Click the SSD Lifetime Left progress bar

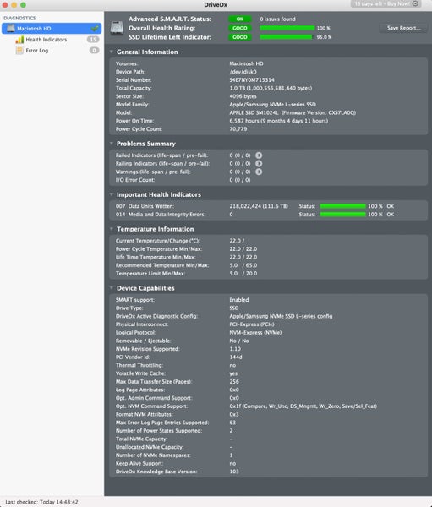pyautogui.click(x=287, y=37)
